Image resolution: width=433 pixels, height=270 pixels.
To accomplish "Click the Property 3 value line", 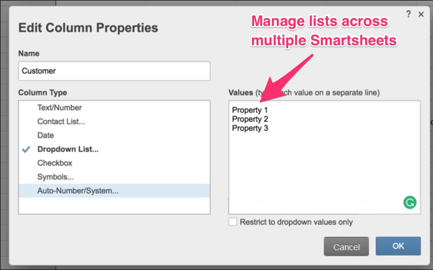I will coord(250,128).
